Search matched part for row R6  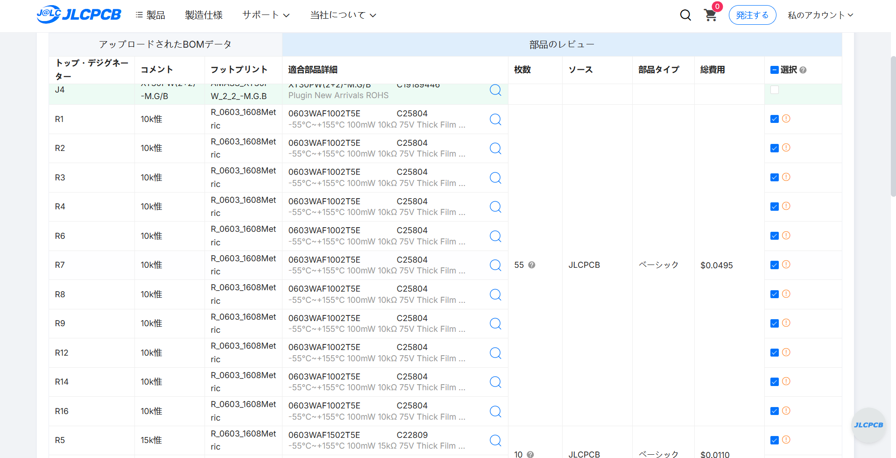495,236
